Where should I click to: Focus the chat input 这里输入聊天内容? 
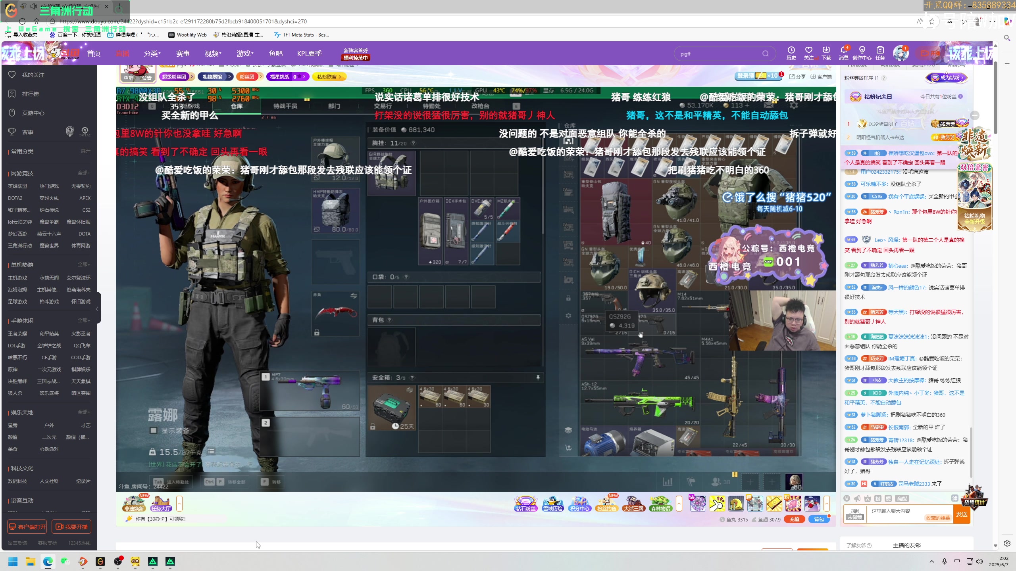(910, 514)
